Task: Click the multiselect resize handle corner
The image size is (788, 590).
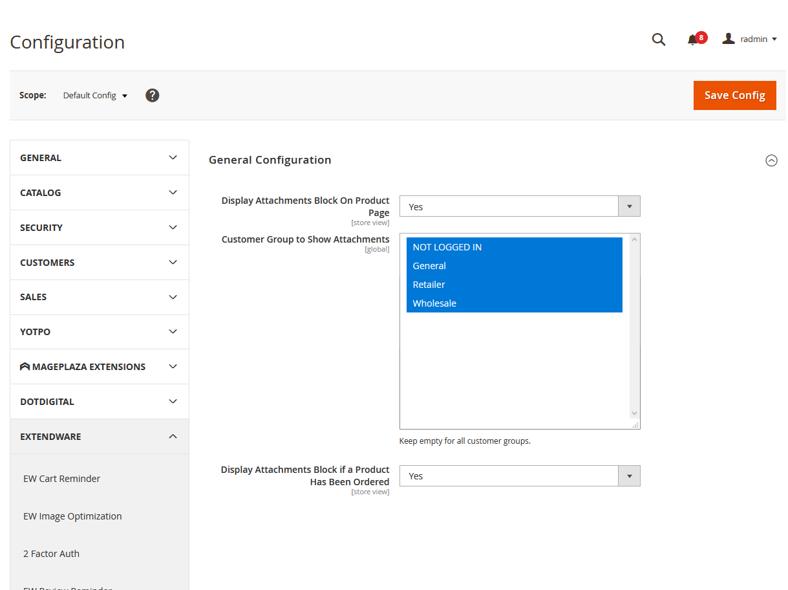Action: click(x=635, y=424)
